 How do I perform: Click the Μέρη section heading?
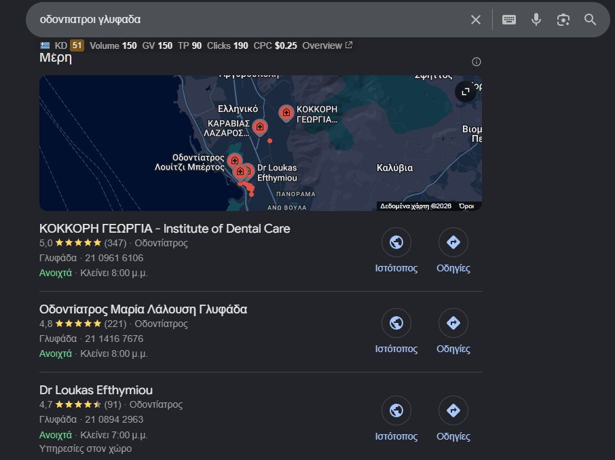[56, 58]
